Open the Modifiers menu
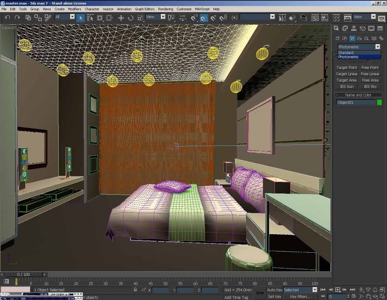The image size is (387, 300). tap(74, 9)
